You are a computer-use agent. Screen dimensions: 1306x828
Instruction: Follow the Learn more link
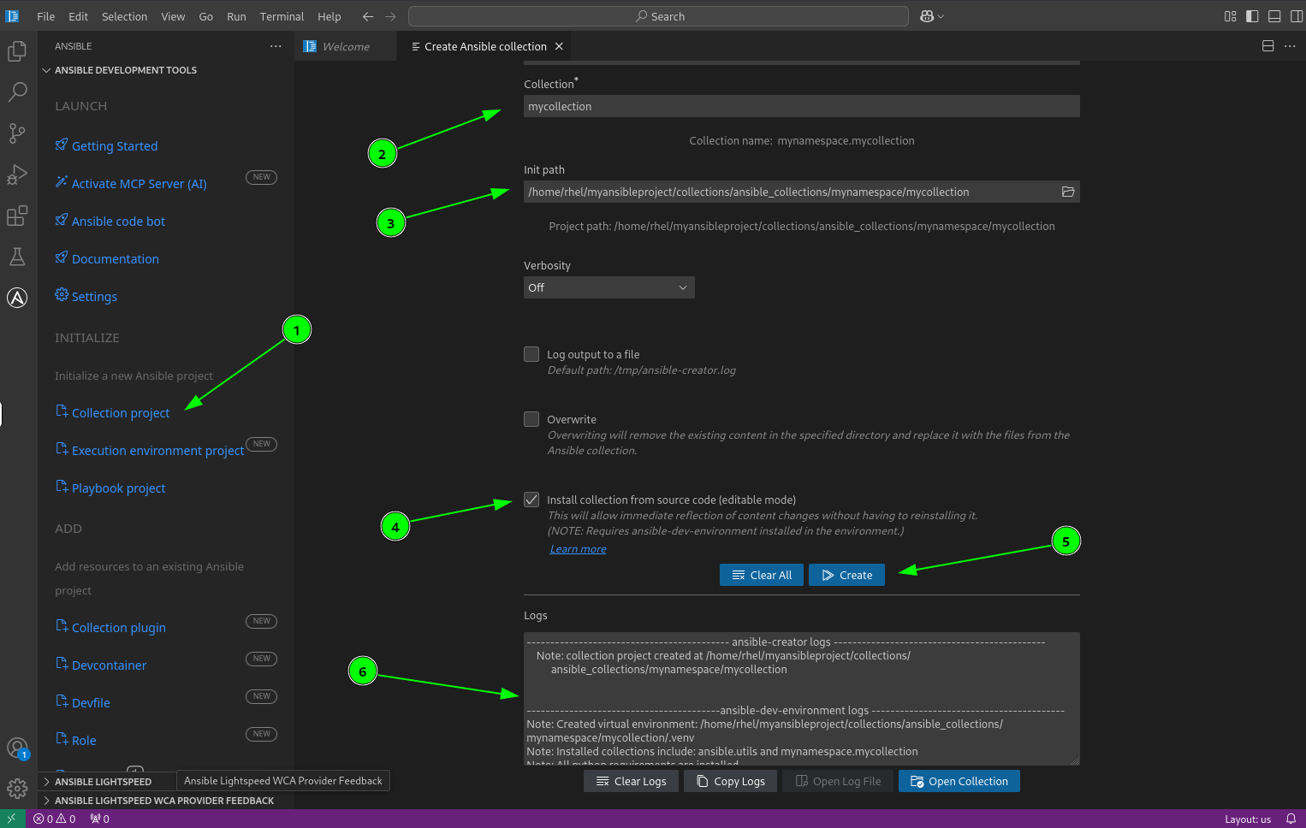pyautogui.click(x=578, y=549)
